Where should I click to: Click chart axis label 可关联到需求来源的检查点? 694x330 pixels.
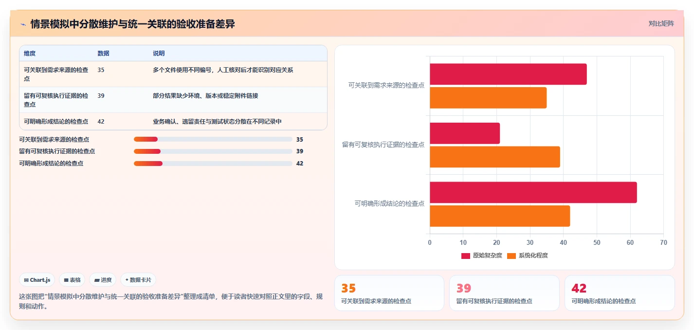coord(386,85)
